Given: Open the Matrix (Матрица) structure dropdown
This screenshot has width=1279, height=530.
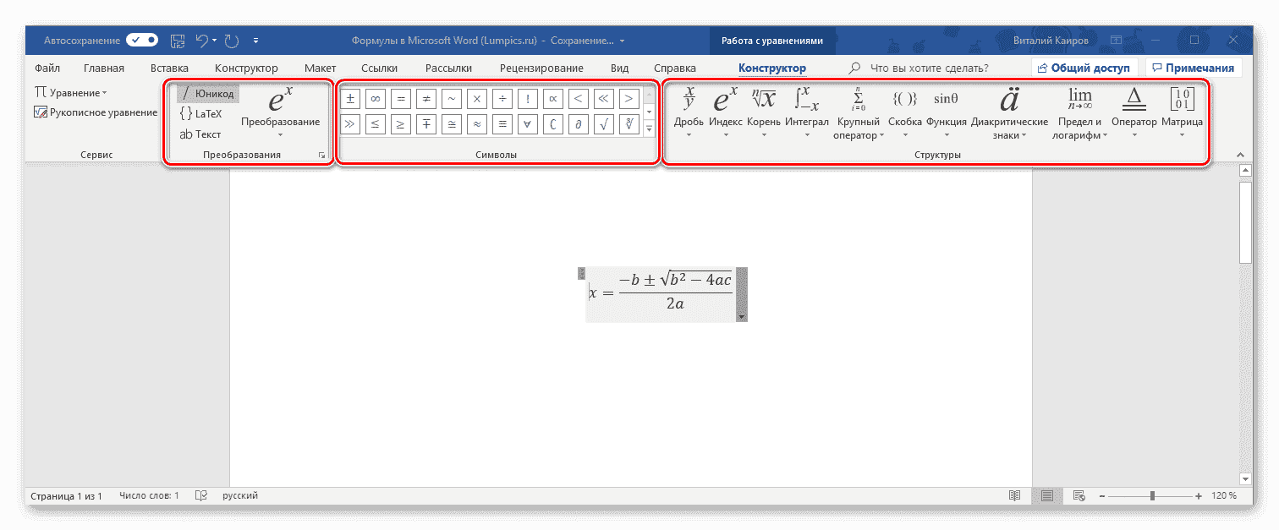Looking at the screenshot, I should tap(1182, 112).
